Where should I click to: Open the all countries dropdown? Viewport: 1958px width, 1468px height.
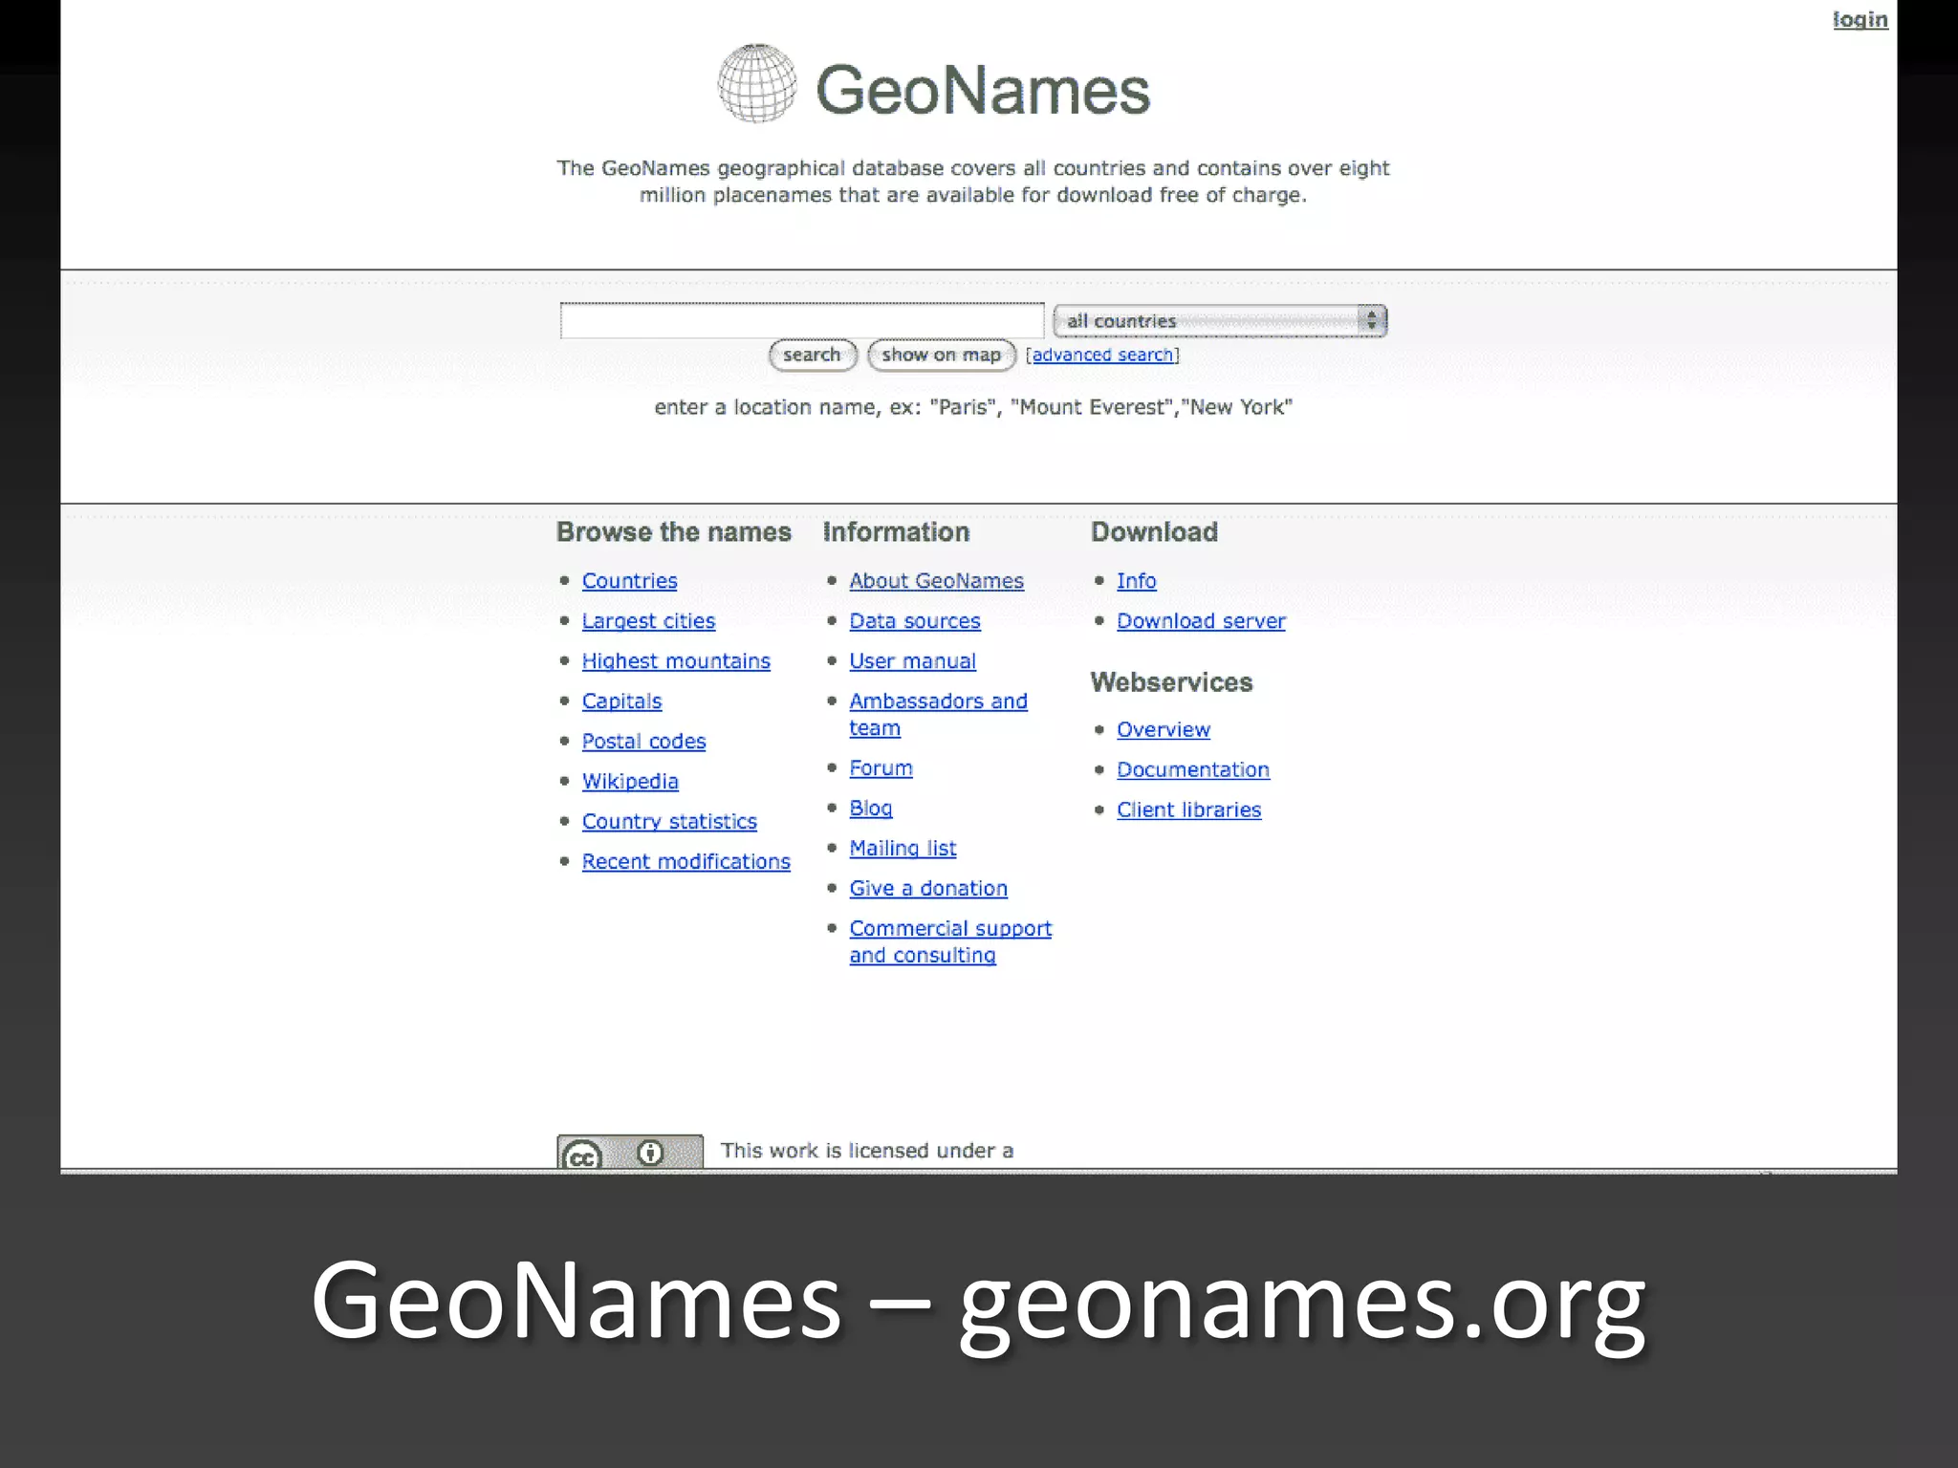[1220, 321]
